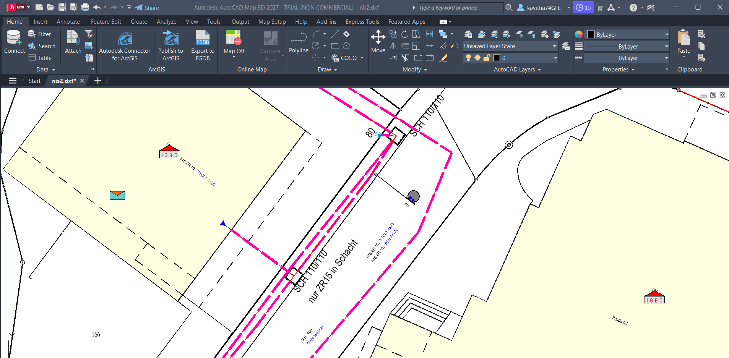Select the Rotate tool in Modify
729x358 pixels.
click(405, 34)
